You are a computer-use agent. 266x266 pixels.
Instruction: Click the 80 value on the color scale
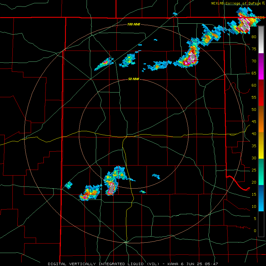click(x=254, y=37)
